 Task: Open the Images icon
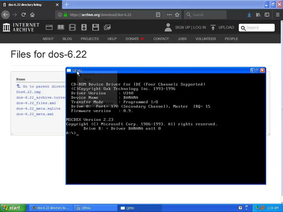[x=107, y=27]
